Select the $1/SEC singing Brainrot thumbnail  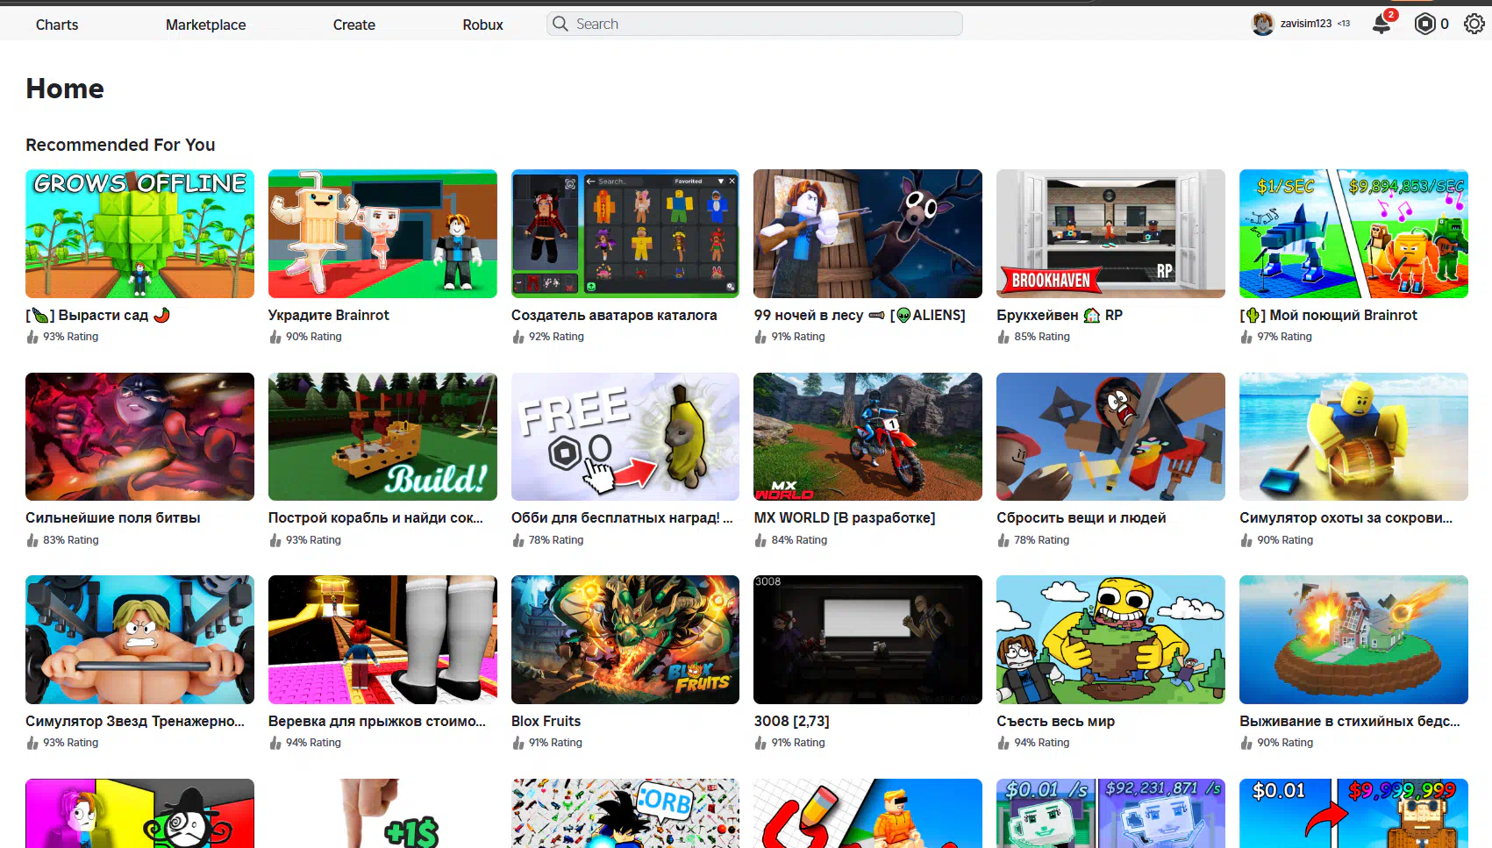1353,233
